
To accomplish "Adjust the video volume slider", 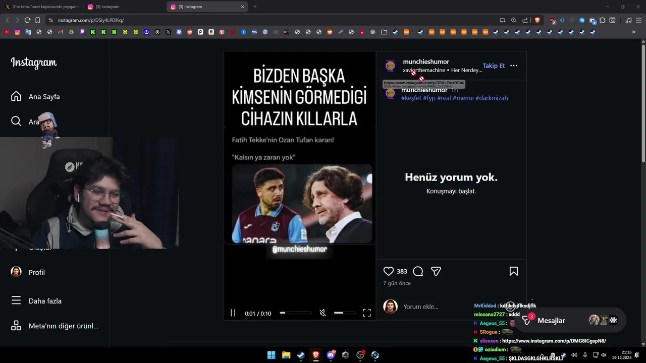I will 345,313.
